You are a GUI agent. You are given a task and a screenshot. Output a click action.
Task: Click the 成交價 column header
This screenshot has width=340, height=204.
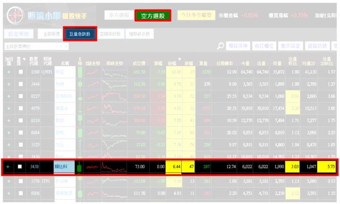click(x=139, y=64)
